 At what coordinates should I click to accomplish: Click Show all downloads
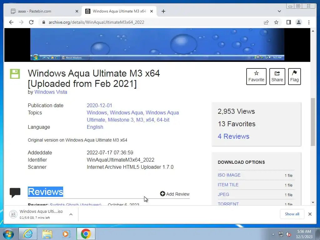coord(292,214)
